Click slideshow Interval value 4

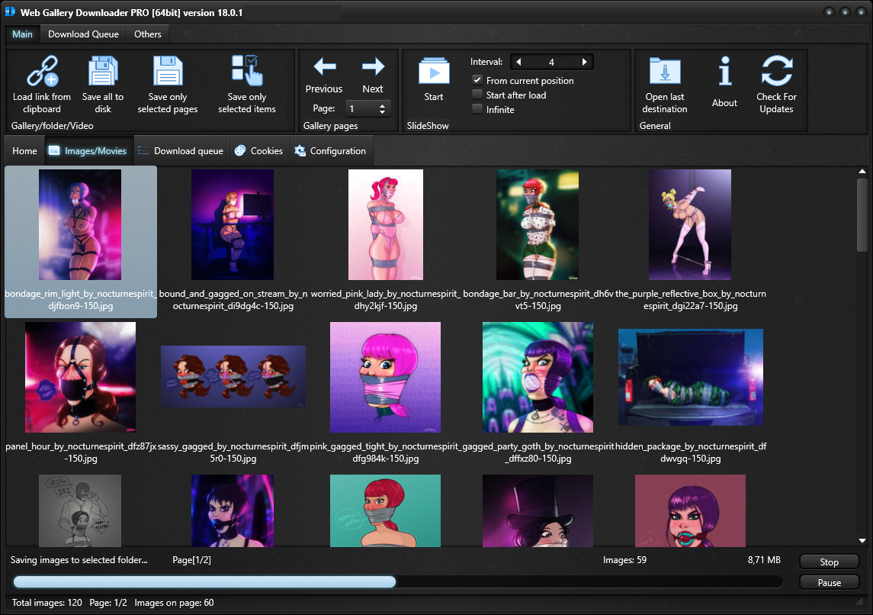pos(551,62)
